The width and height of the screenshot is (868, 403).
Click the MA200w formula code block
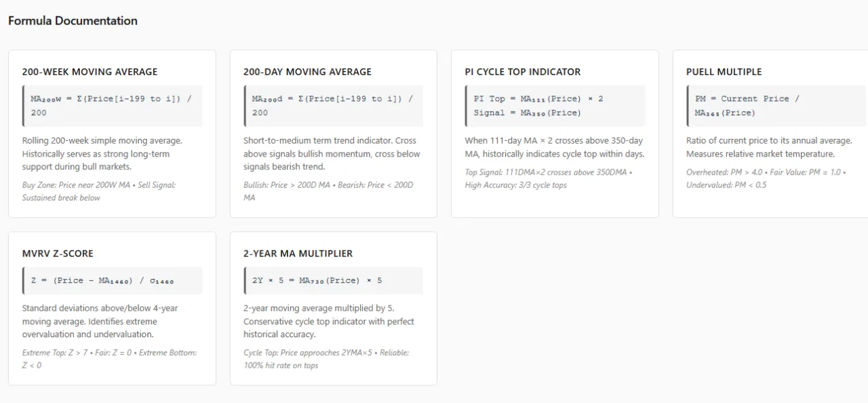(112, 106)
